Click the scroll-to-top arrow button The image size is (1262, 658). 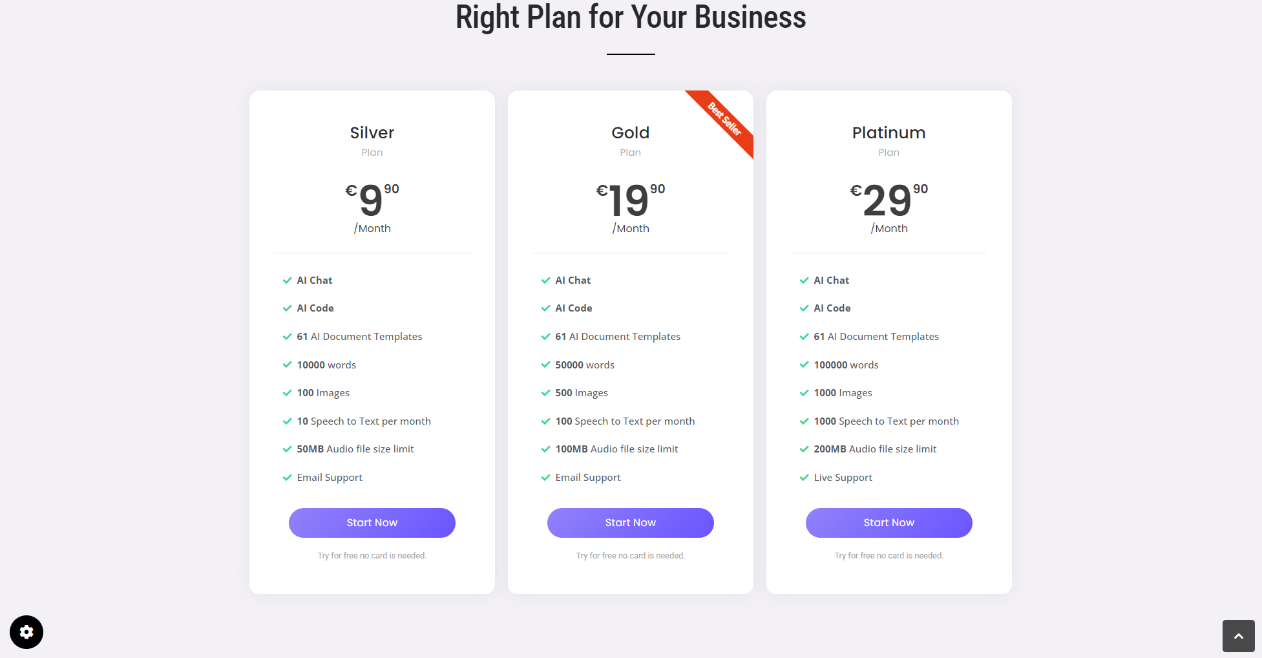[x=1238, y=636]
